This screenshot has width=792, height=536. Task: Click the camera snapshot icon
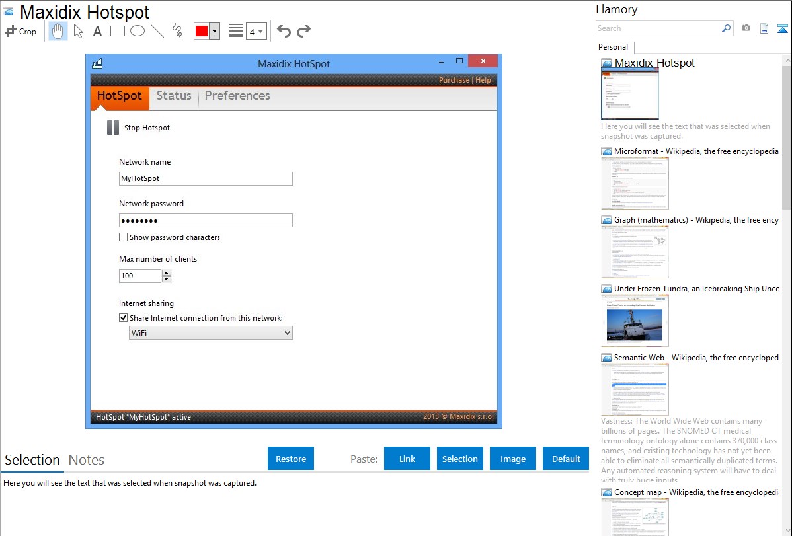pyautogui.click(x=746, y=28)
